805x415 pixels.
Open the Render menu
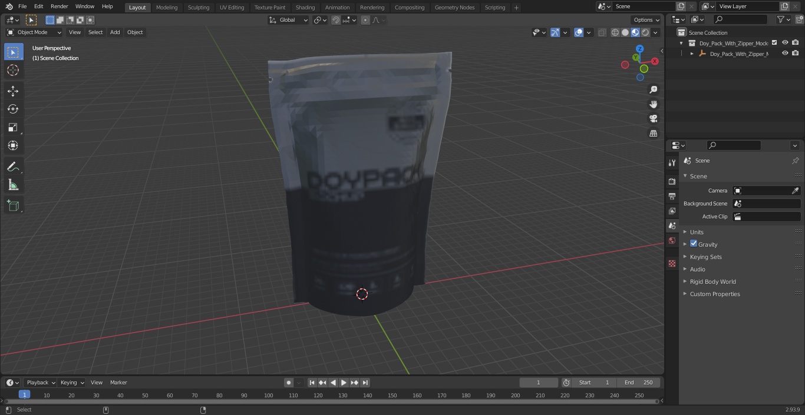(59, 6)
